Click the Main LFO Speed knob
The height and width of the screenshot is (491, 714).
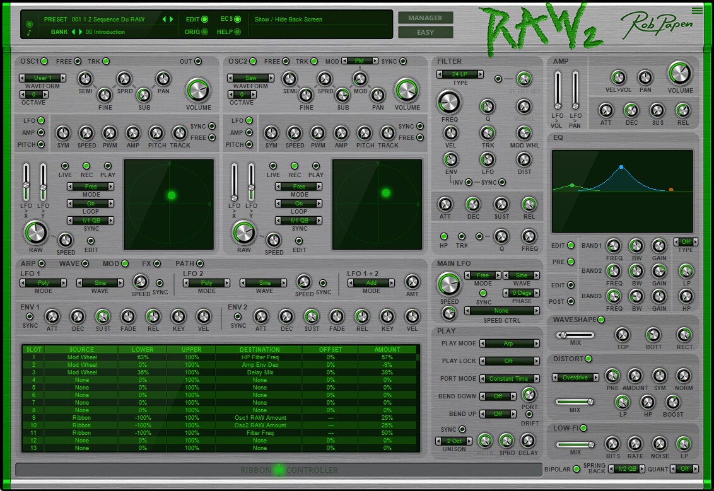[449, 284]
